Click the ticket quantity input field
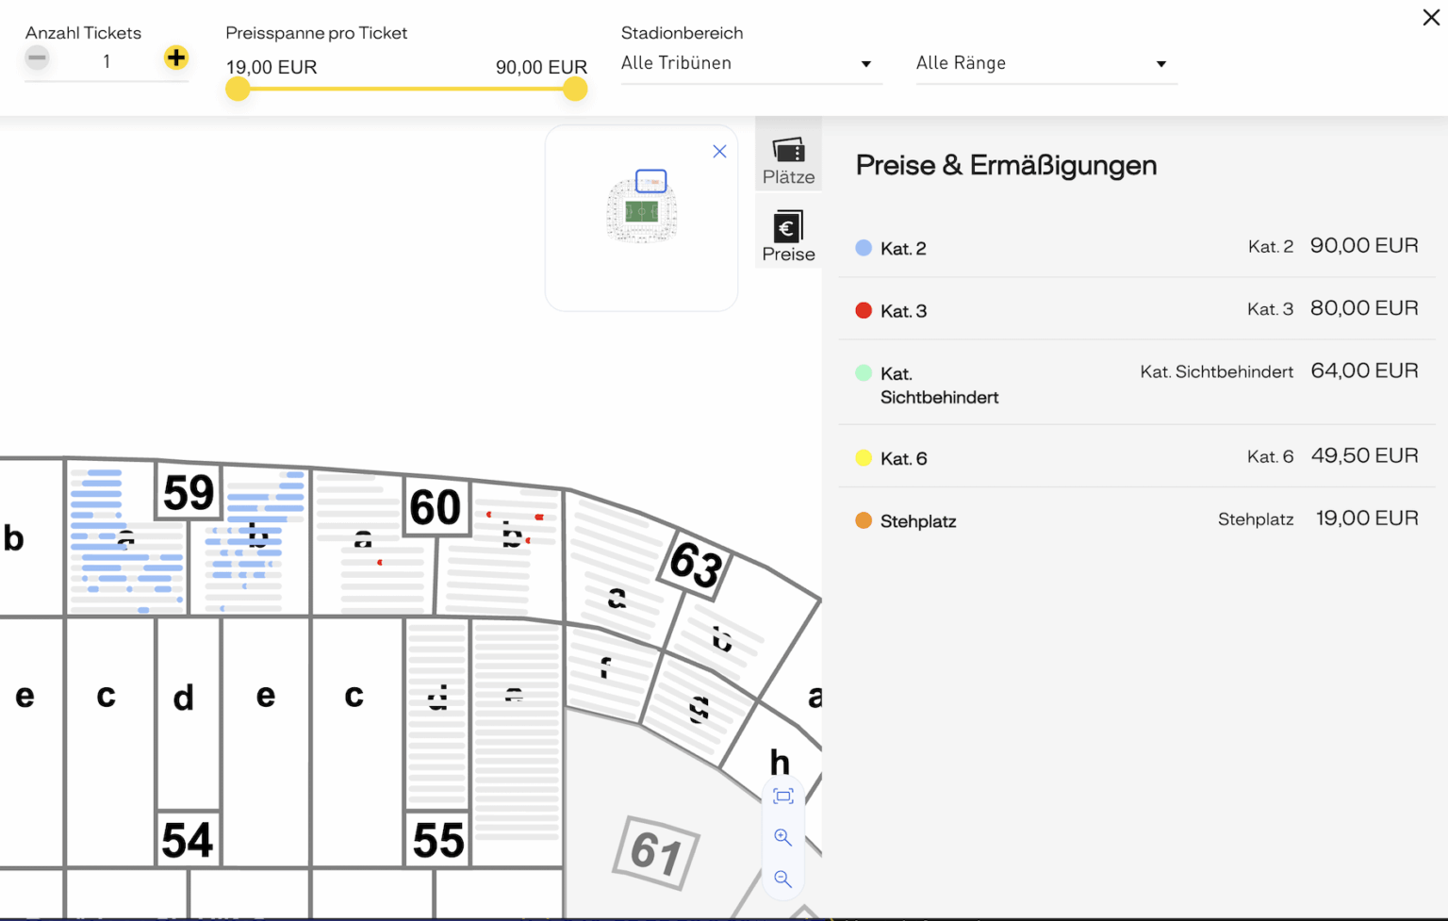The width and height of the screenshot is (1448, 921). coord(107,61)
